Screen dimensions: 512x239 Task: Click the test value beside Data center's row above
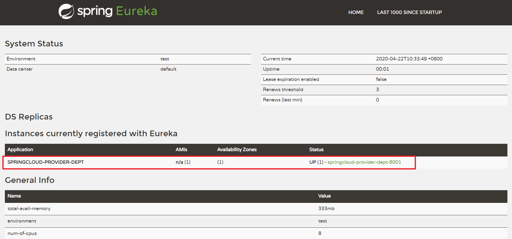pos(165,59)
